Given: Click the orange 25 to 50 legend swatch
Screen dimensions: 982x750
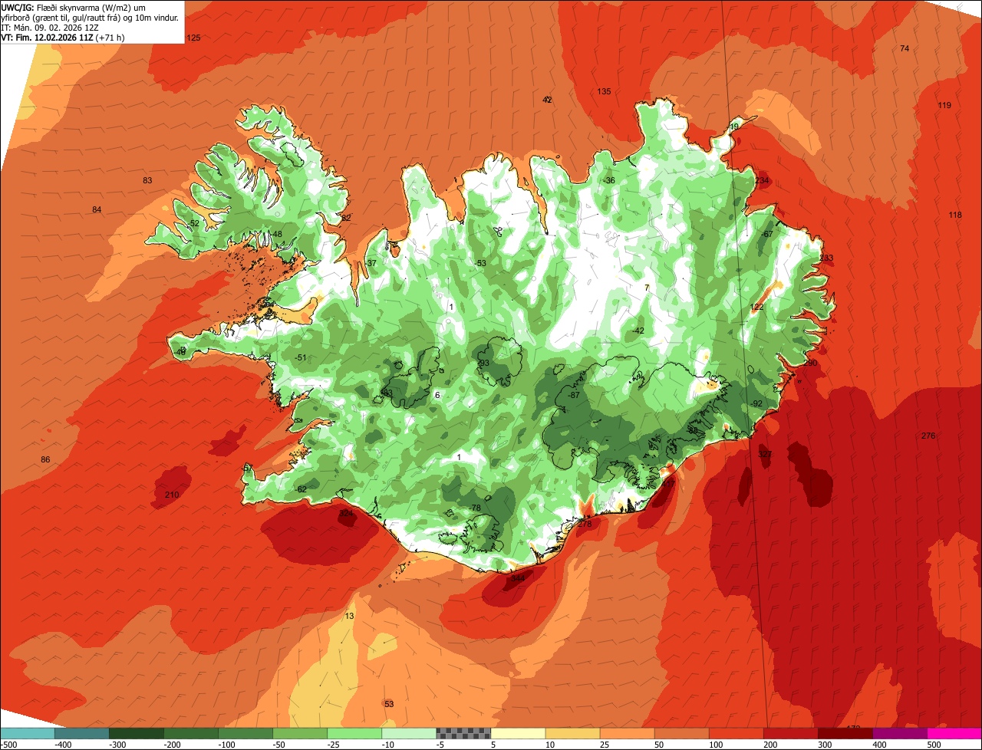Looking at the screenshot, I should pos(627,733).
